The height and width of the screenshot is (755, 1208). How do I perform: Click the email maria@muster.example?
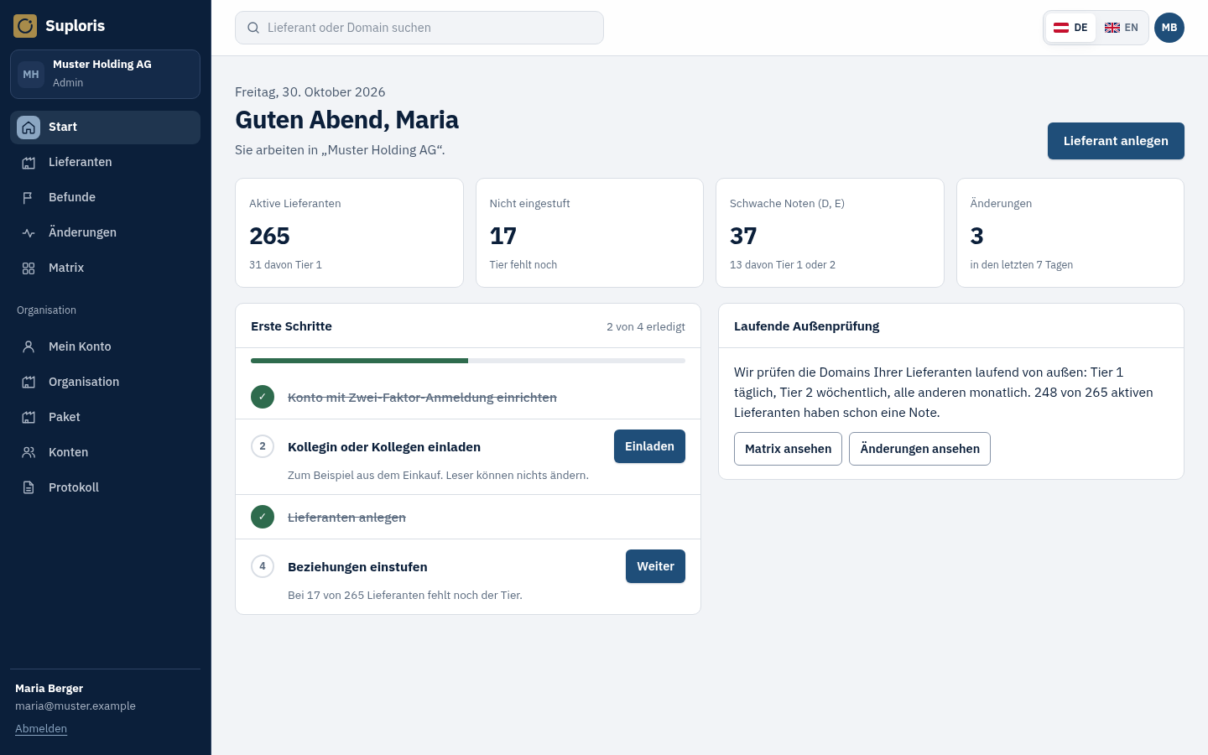tap(75, 706)
